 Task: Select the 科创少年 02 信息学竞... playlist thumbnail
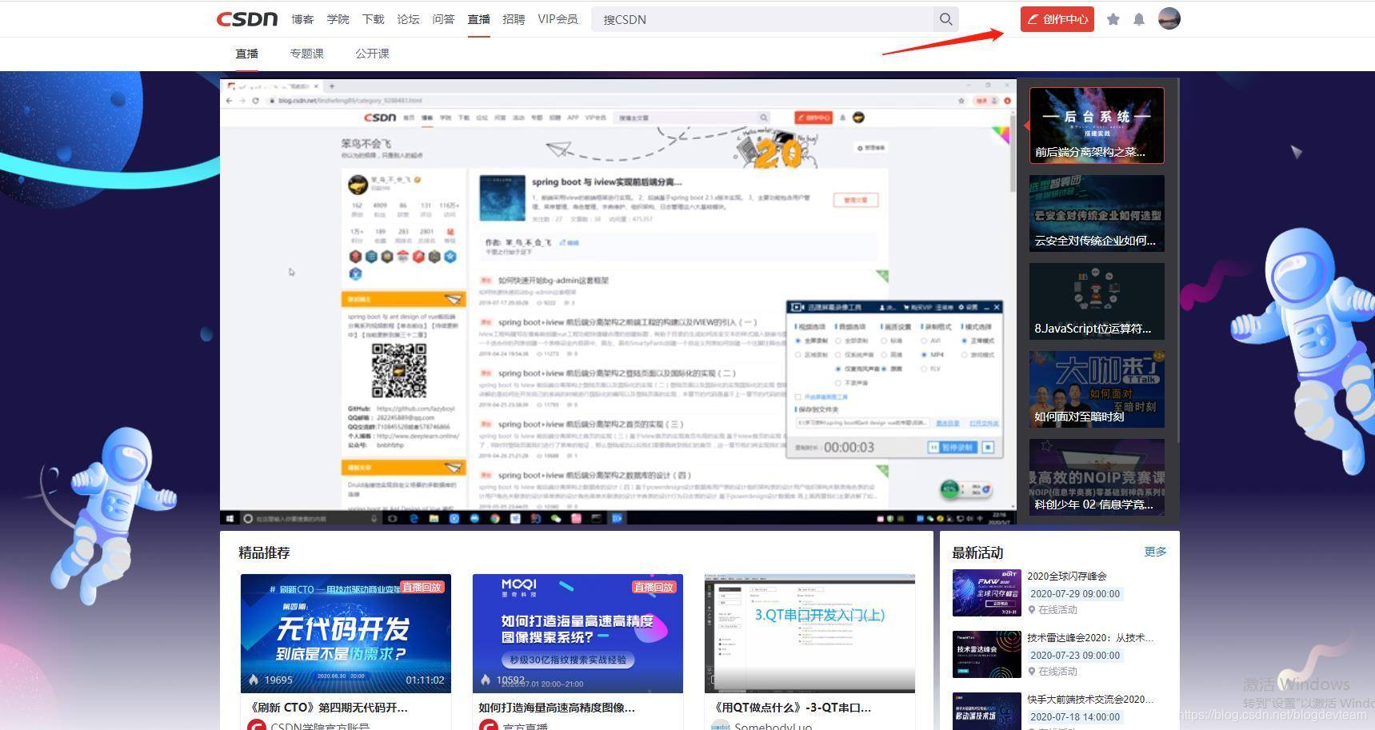click(x=1097, y=477)
